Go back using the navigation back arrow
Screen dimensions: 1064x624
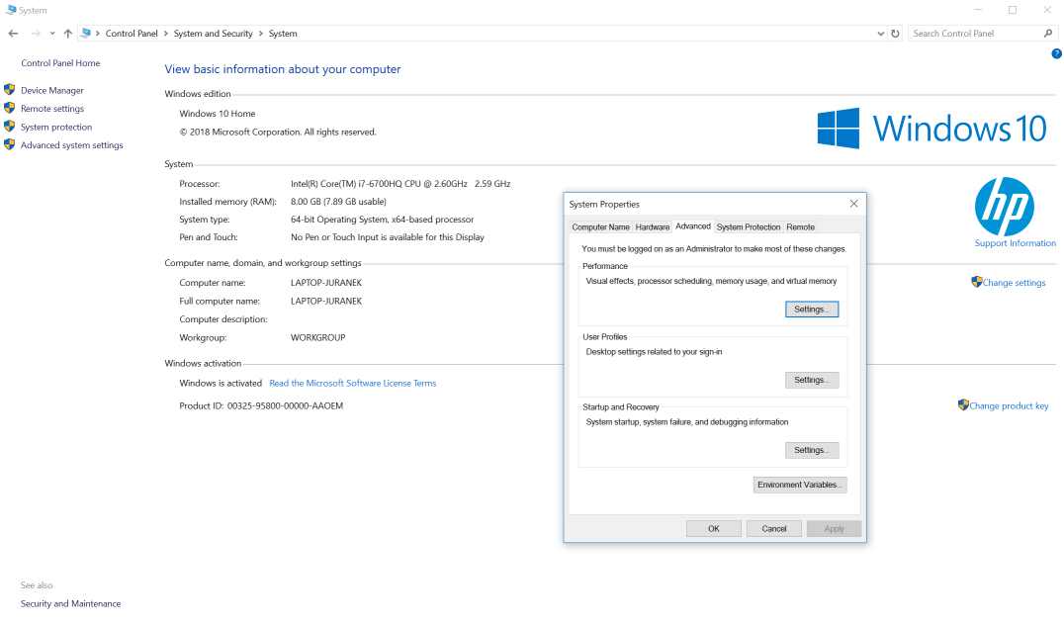tap(14, 34)
